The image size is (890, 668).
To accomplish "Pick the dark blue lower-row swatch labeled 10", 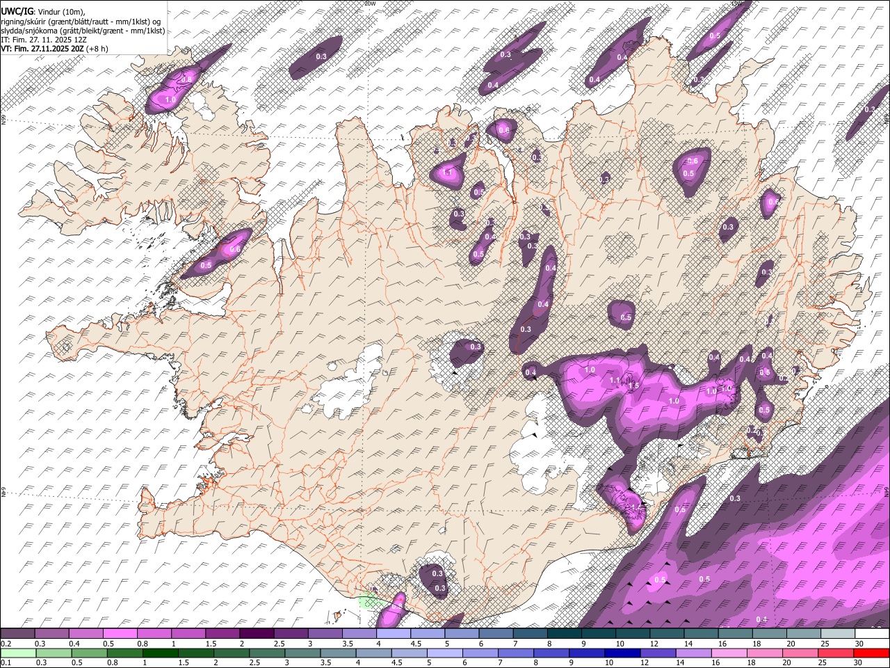I will click(623, 653).
